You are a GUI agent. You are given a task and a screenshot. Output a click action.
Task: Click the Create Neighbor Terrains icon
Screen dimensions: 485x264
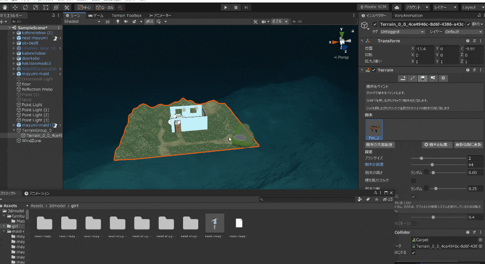tap(403, 78)
